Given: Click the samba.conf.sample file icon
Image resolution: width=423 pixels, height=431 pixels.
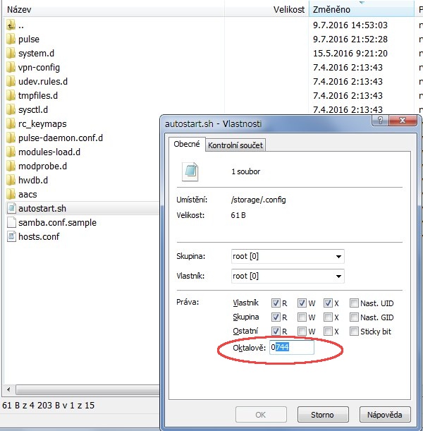Looking at the screenshot, I should coord(11,222).
